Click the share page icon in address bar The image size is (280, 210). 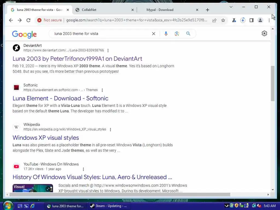click(x=214, y=20)
